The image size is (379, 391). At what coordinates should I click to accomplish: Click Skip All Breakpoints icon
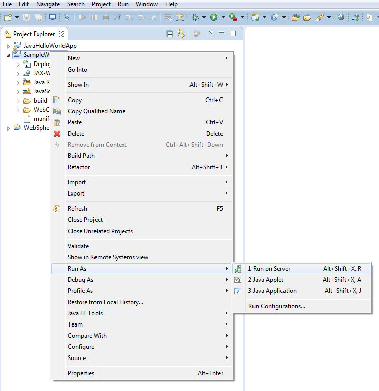pos(67,17)
